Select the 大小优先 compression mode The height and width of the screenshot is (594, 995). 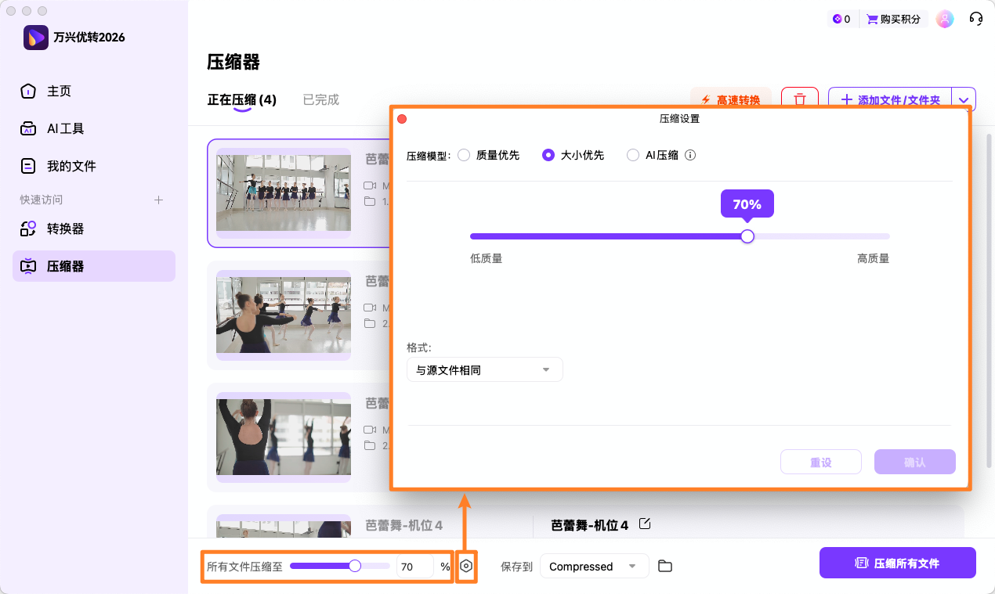pos(548,155)
